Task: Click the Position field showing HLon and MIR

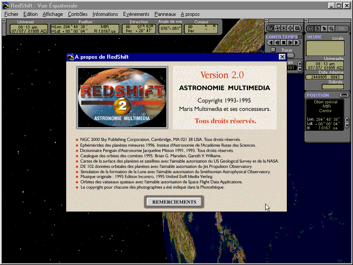Action: click(x=85, y=29)
